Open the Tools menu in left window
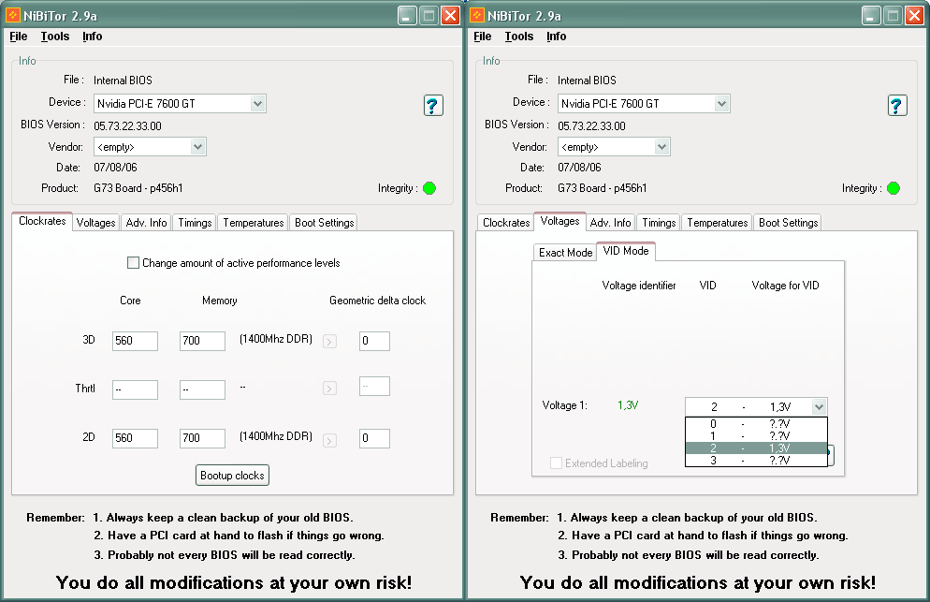 click(x=55, y=37)
